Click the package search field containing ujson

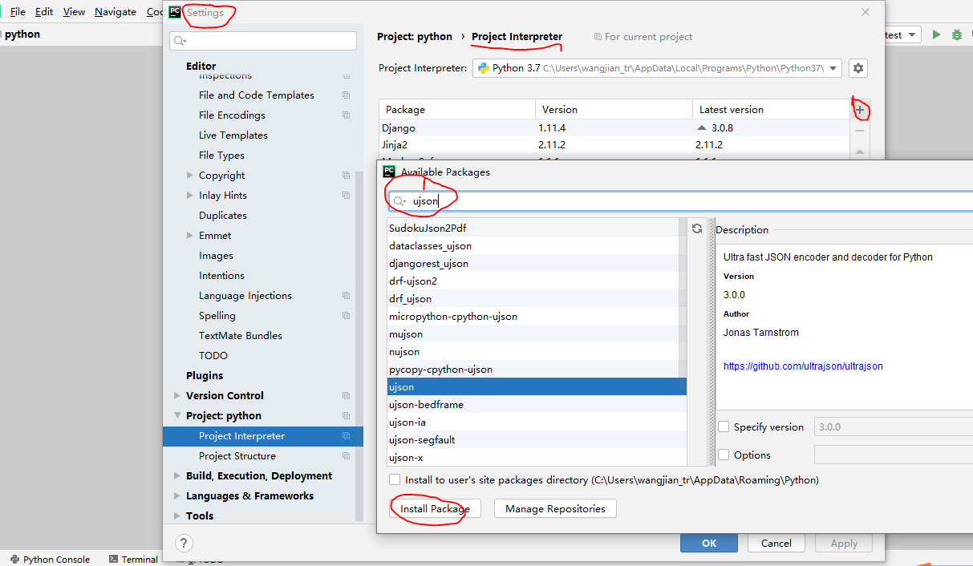[x=682, y=201]
